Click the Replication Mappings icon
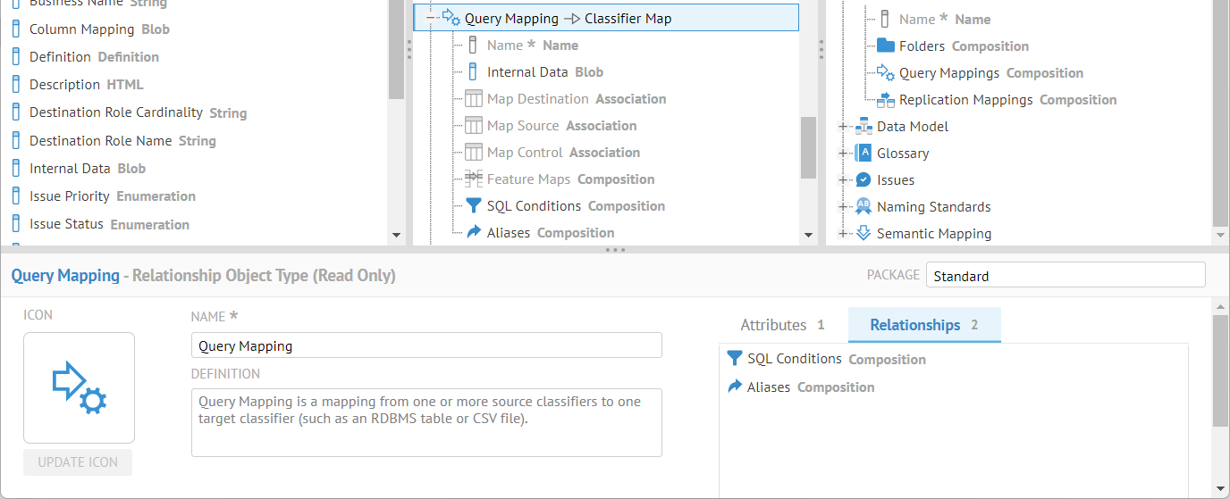The height and width of the screenshot is (499, 1230). [886, 99]
